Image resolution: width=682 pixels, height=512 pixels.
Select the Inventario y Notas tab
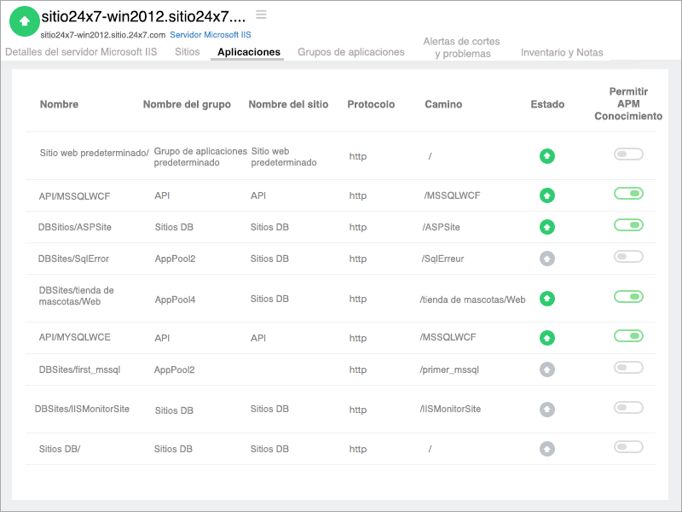click(562, 53)
